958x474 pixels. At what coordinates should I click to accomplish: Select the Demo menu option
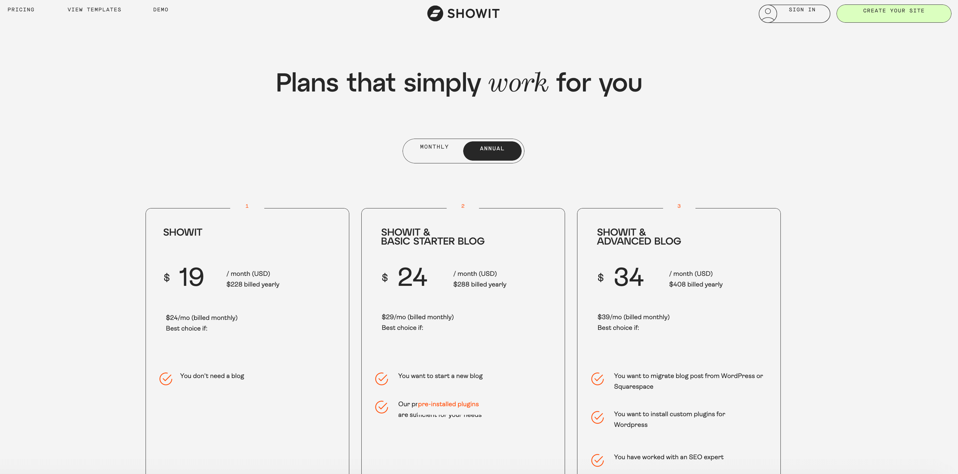(x=161, y=10)
